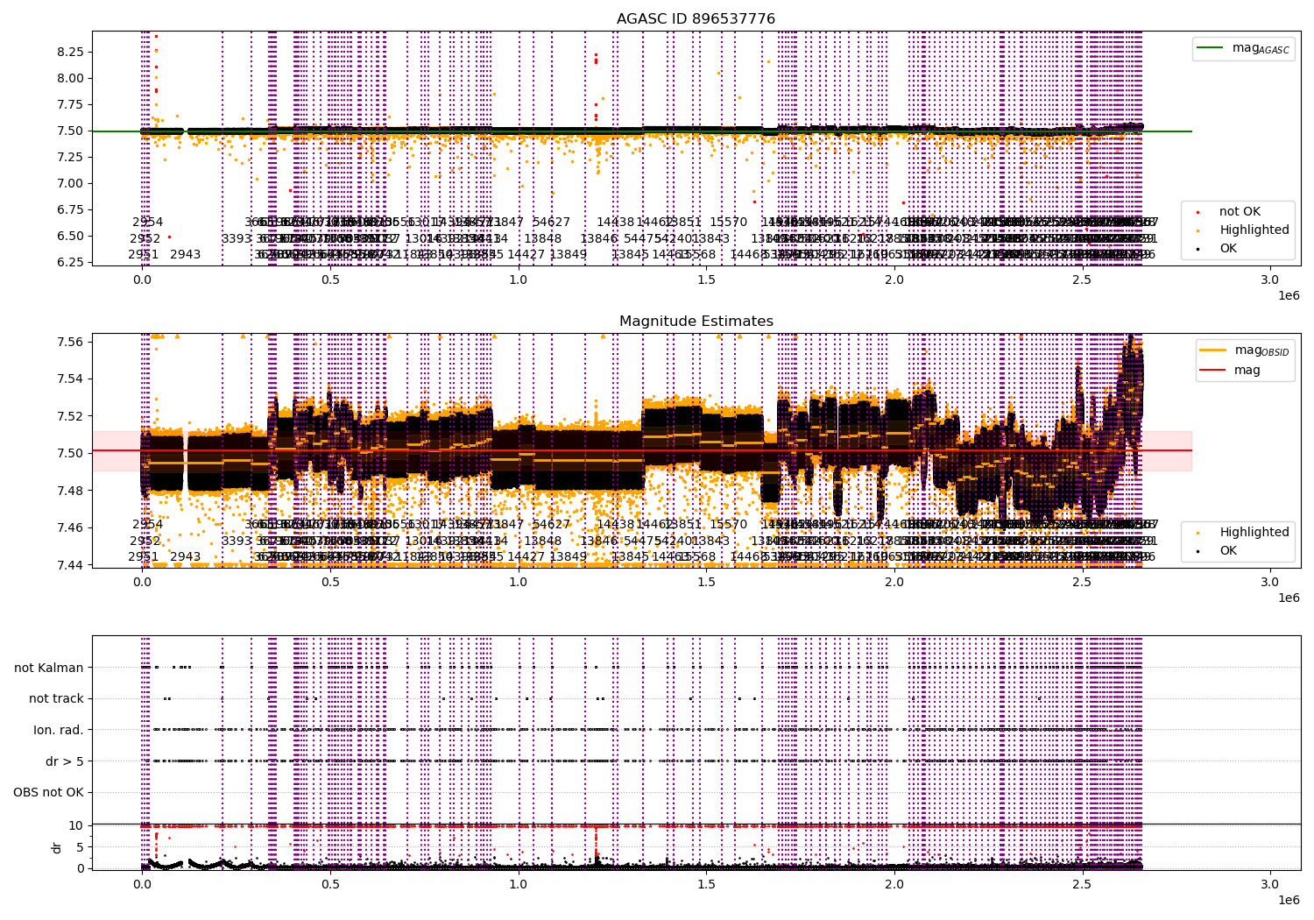Click OBSID label 54627 in top plot
This screenshot has width=1314, height=920.
click(552, 223)
